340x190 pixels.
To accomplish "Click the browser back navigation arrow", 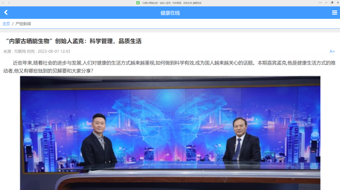I will pos(3,3).
